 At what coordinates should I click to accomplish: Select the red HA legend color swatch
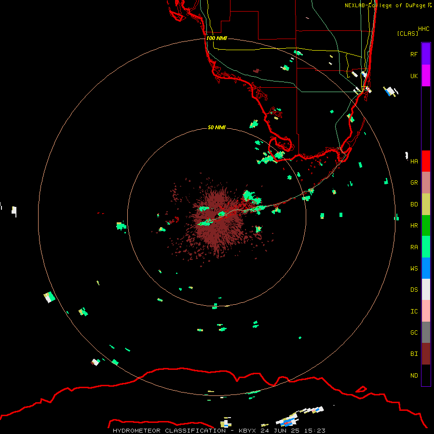[x=426, y=161]
